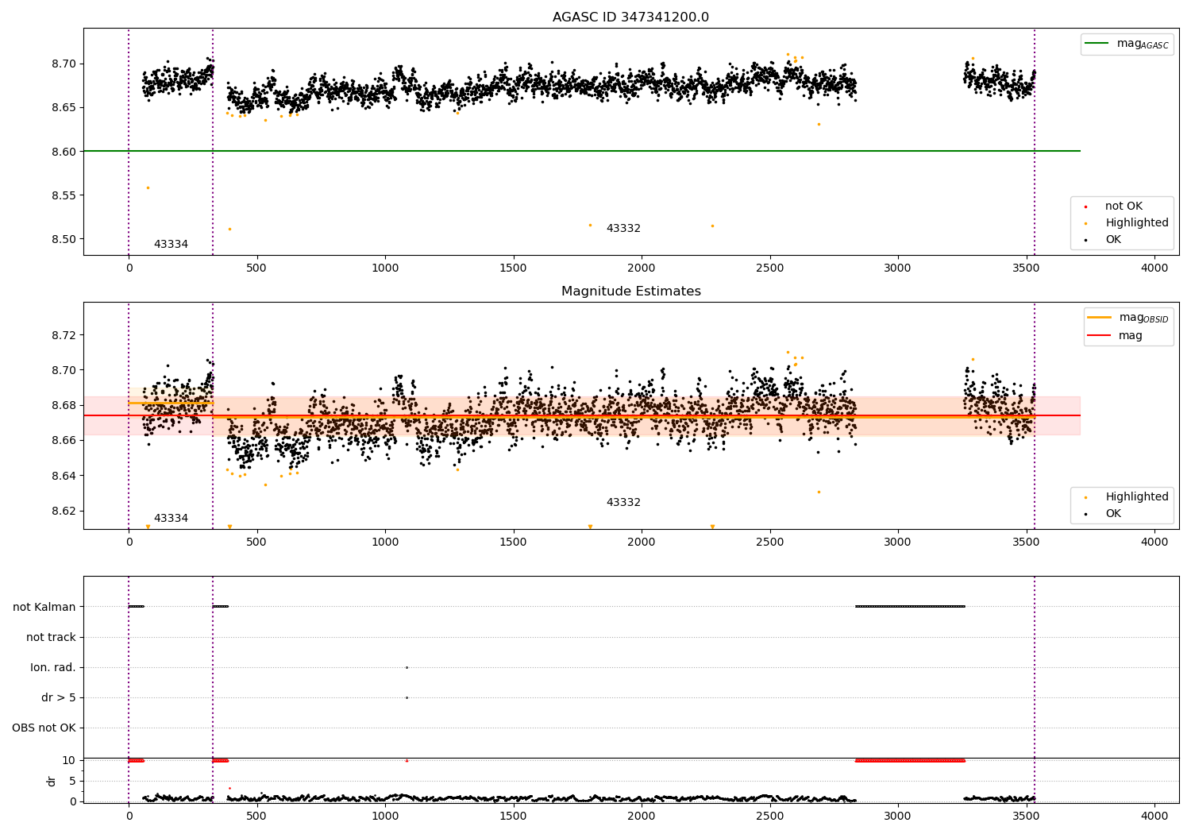
Task: Click the 'Magnitude Estimates' plot title
Action: pyautogui.click(x=630, y=292)
